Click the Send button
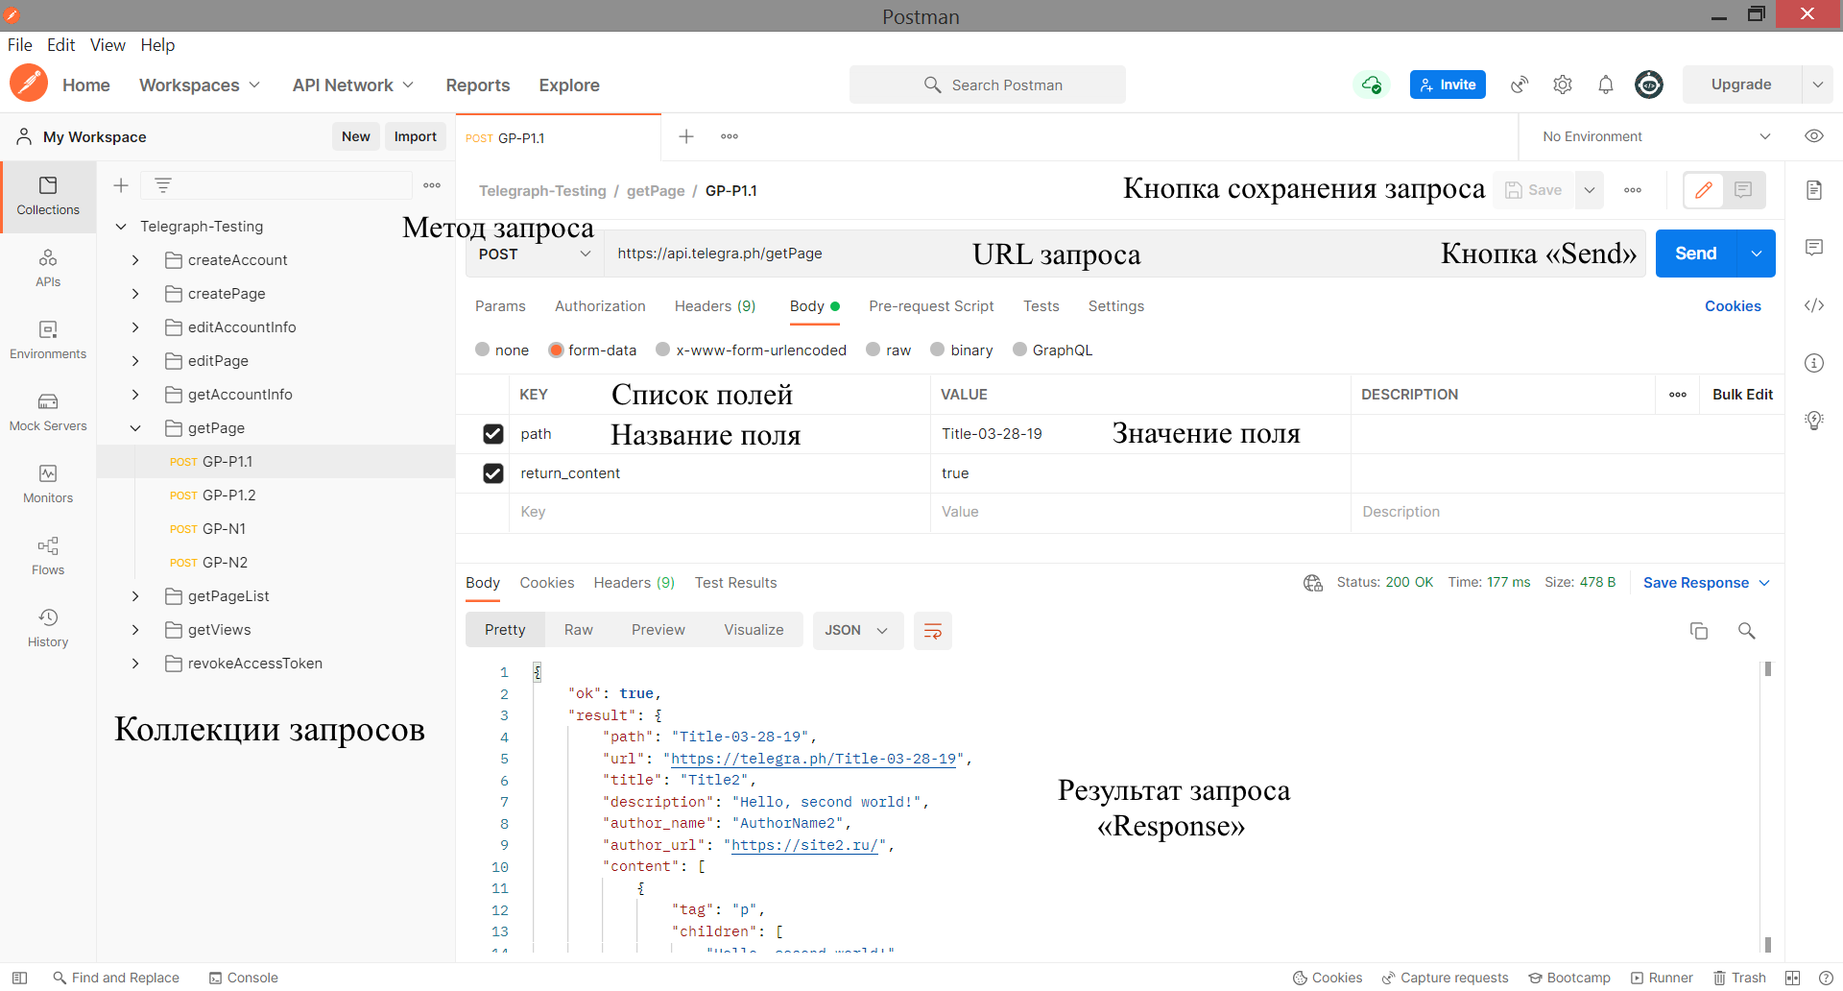1843x991 pixels. tap(1696, 254)
